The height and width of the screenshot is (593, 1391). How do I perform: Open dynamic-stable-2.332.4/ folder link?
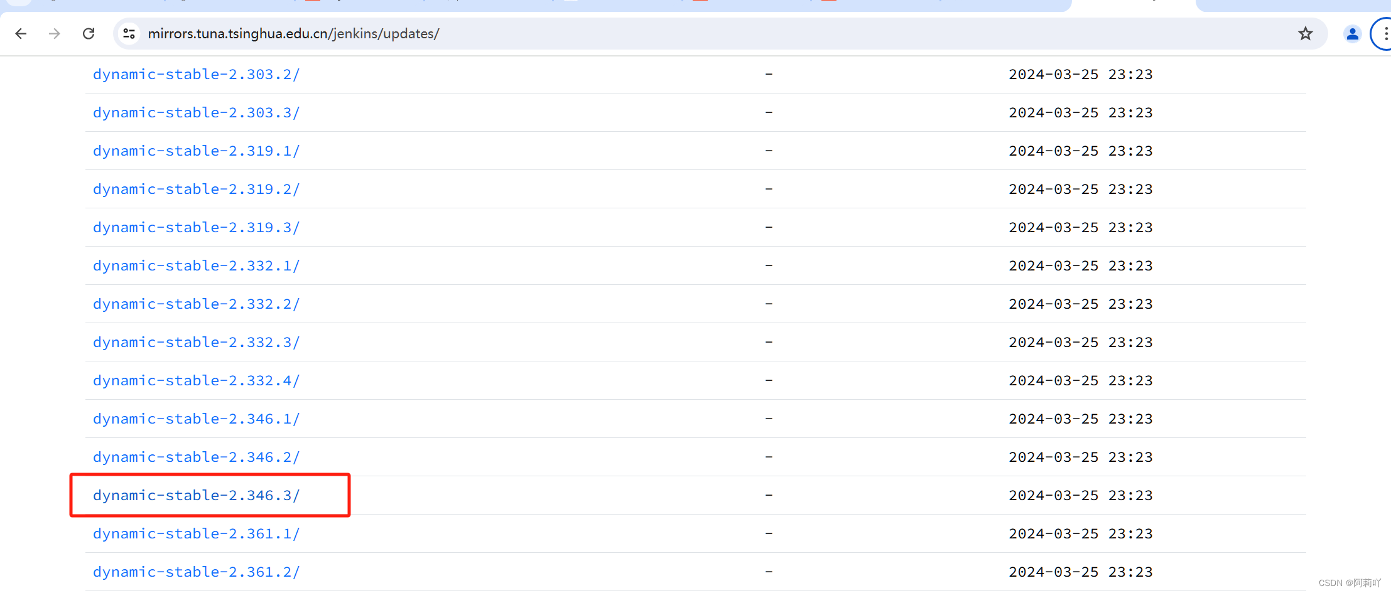(197, 380)
